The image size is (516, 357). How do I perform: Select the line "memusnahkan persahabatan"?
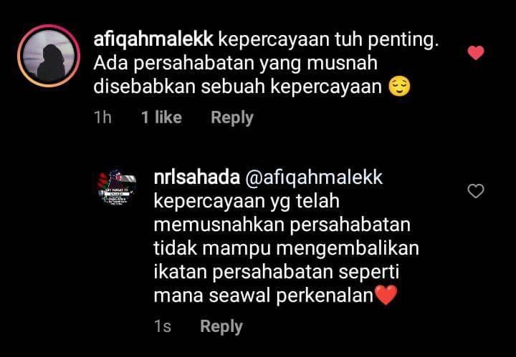click(x=282, y=225)
